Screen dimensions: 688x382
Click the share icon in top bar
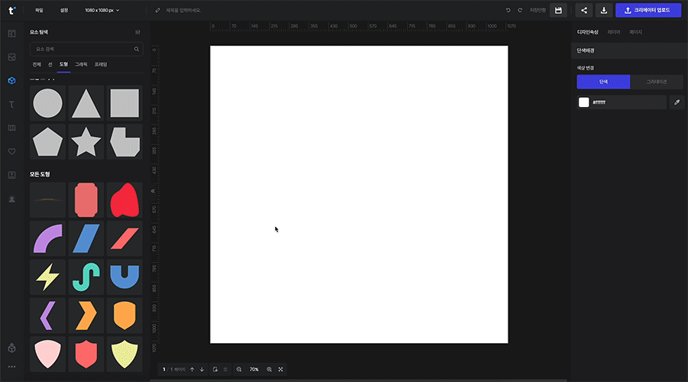coord(584,11)
